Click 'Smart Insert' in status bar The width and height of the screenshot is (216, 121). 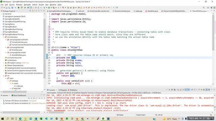coord(141,115)
